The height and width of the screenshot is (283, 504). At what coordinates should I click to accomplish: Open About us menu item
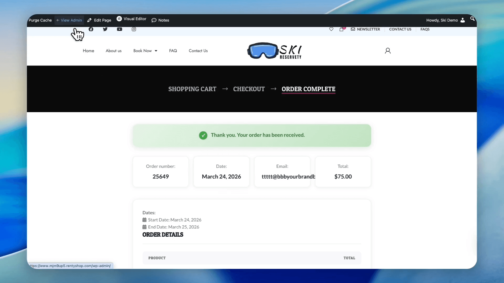(x=114, y=51)
